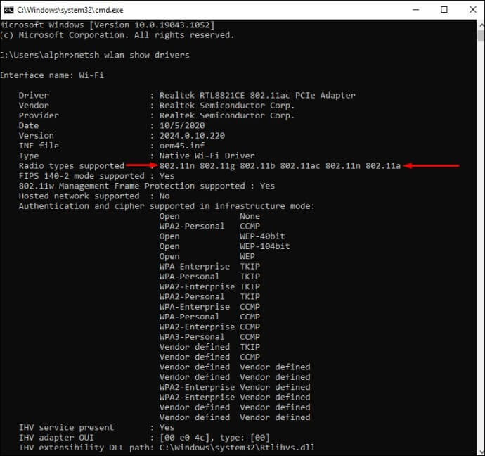This screenshot has height=456, width=485.
Task: Click the WPA-Enterprise CCMP row
Action: 209,307
